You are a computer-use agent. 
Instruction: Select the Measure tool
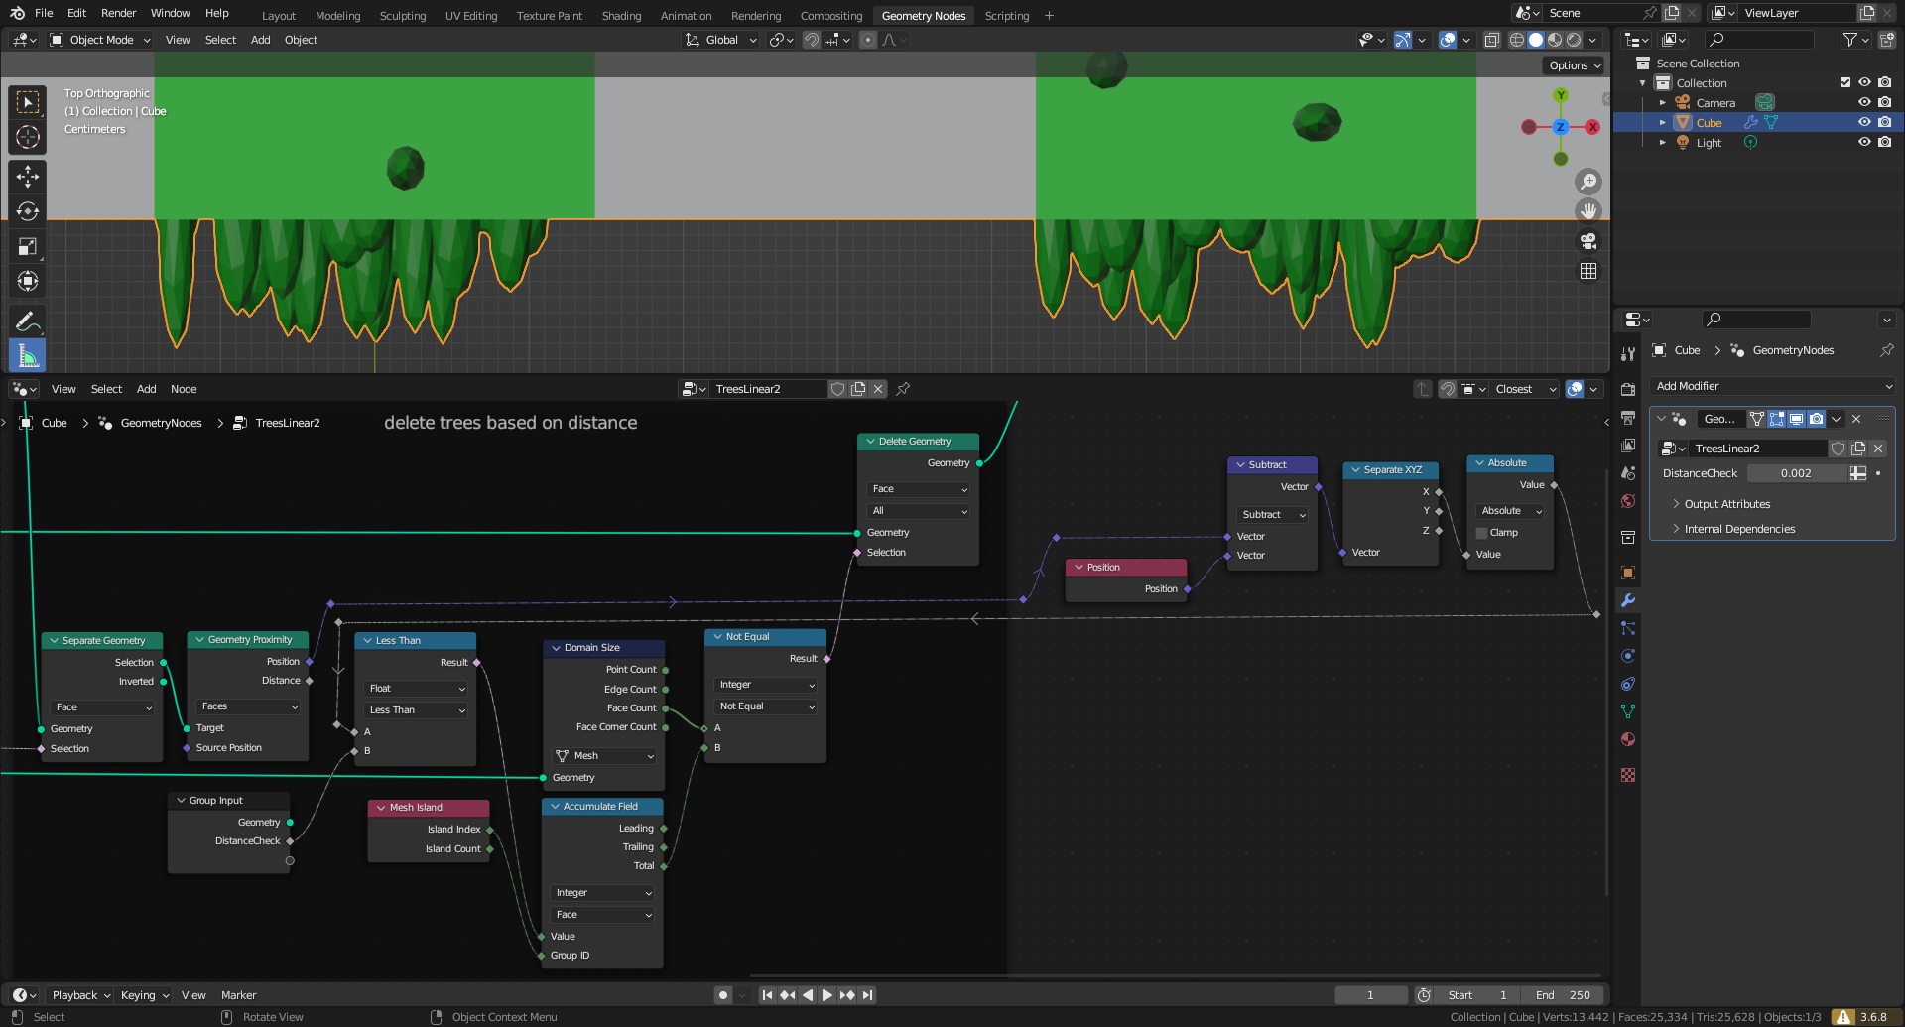pyautogui.click(x=28, y=355)
